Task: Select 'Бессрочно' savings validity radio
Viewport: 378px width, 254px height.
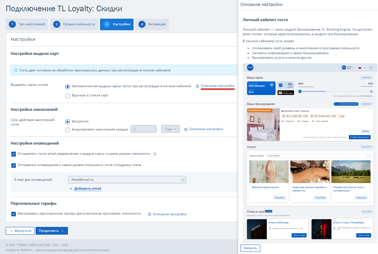Action: tap(68, 122)
